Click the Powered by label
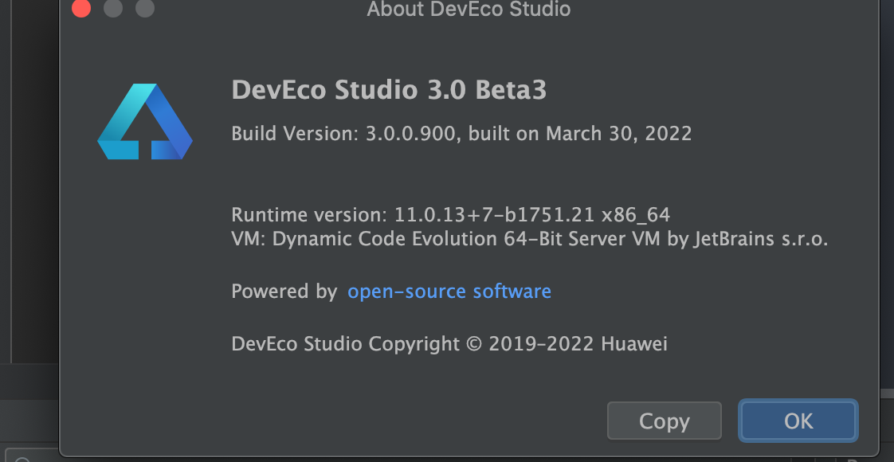The image size is (894, 462). pos(284,291)
